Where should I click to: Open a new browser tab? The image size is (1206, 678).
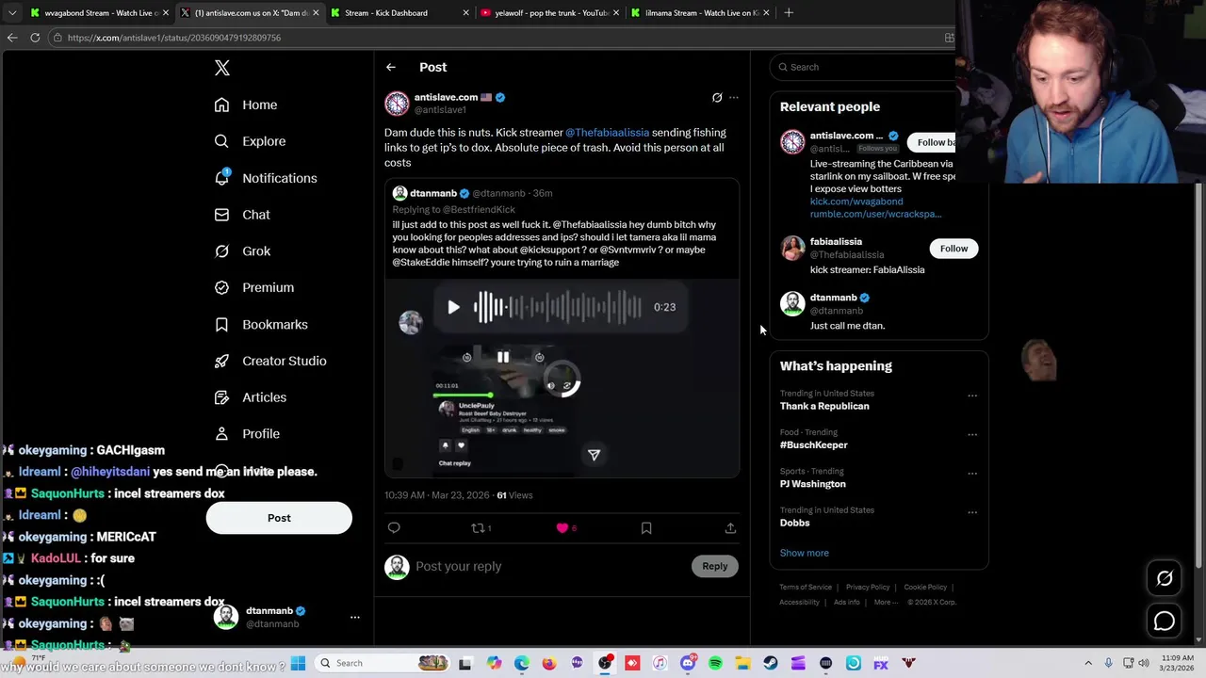click(789, 12)
